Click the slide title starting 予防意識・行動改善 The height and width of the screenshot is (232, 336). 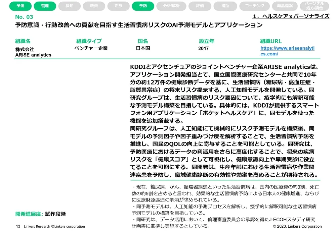click(x=139, y=25)
